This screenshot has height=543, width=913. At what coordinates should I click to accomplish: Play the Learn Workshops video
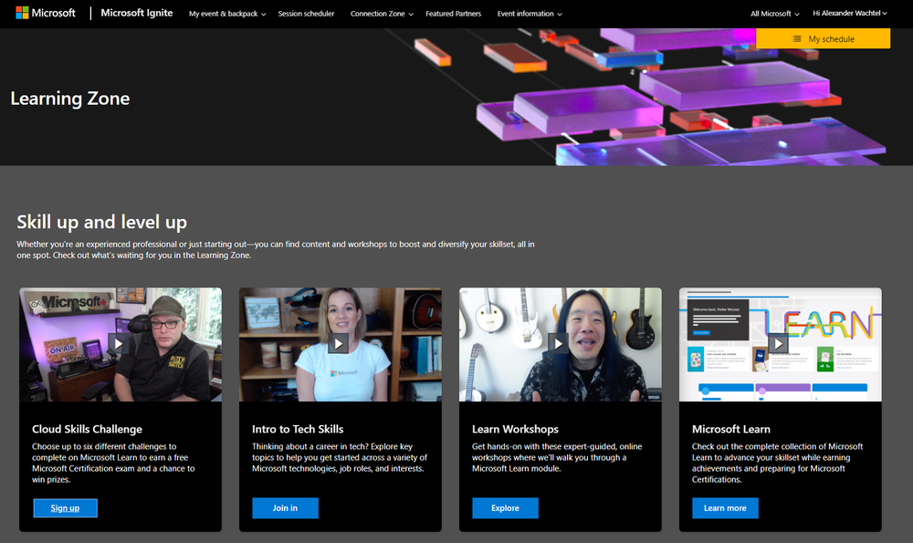coord(559,343)
